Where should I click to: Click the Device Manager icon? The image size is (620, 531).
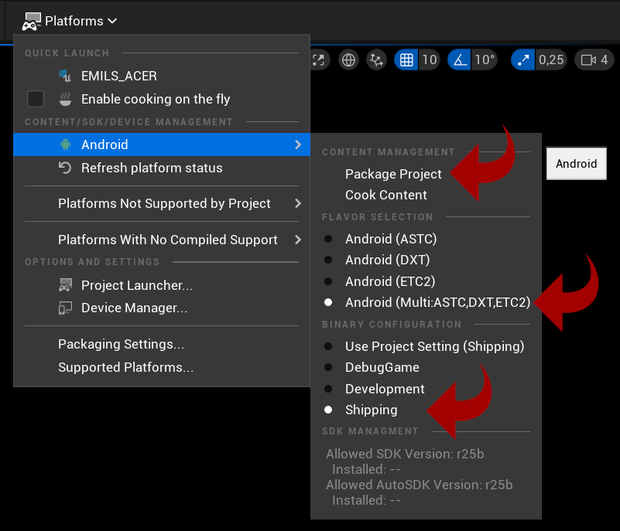[x=65, y=308]
